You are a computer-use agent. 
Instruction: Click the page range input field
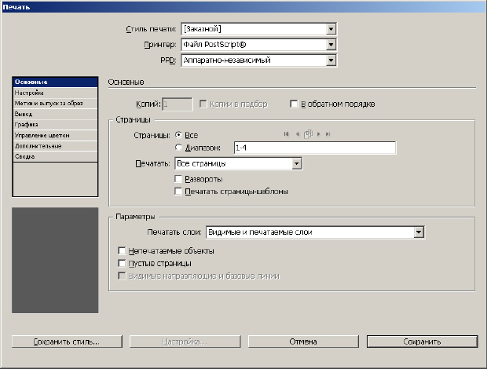313,148
